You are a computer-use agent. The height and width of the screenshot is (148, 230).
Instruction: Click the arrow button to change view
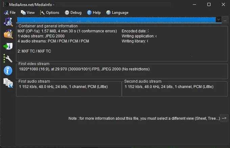tap(224, 118)
